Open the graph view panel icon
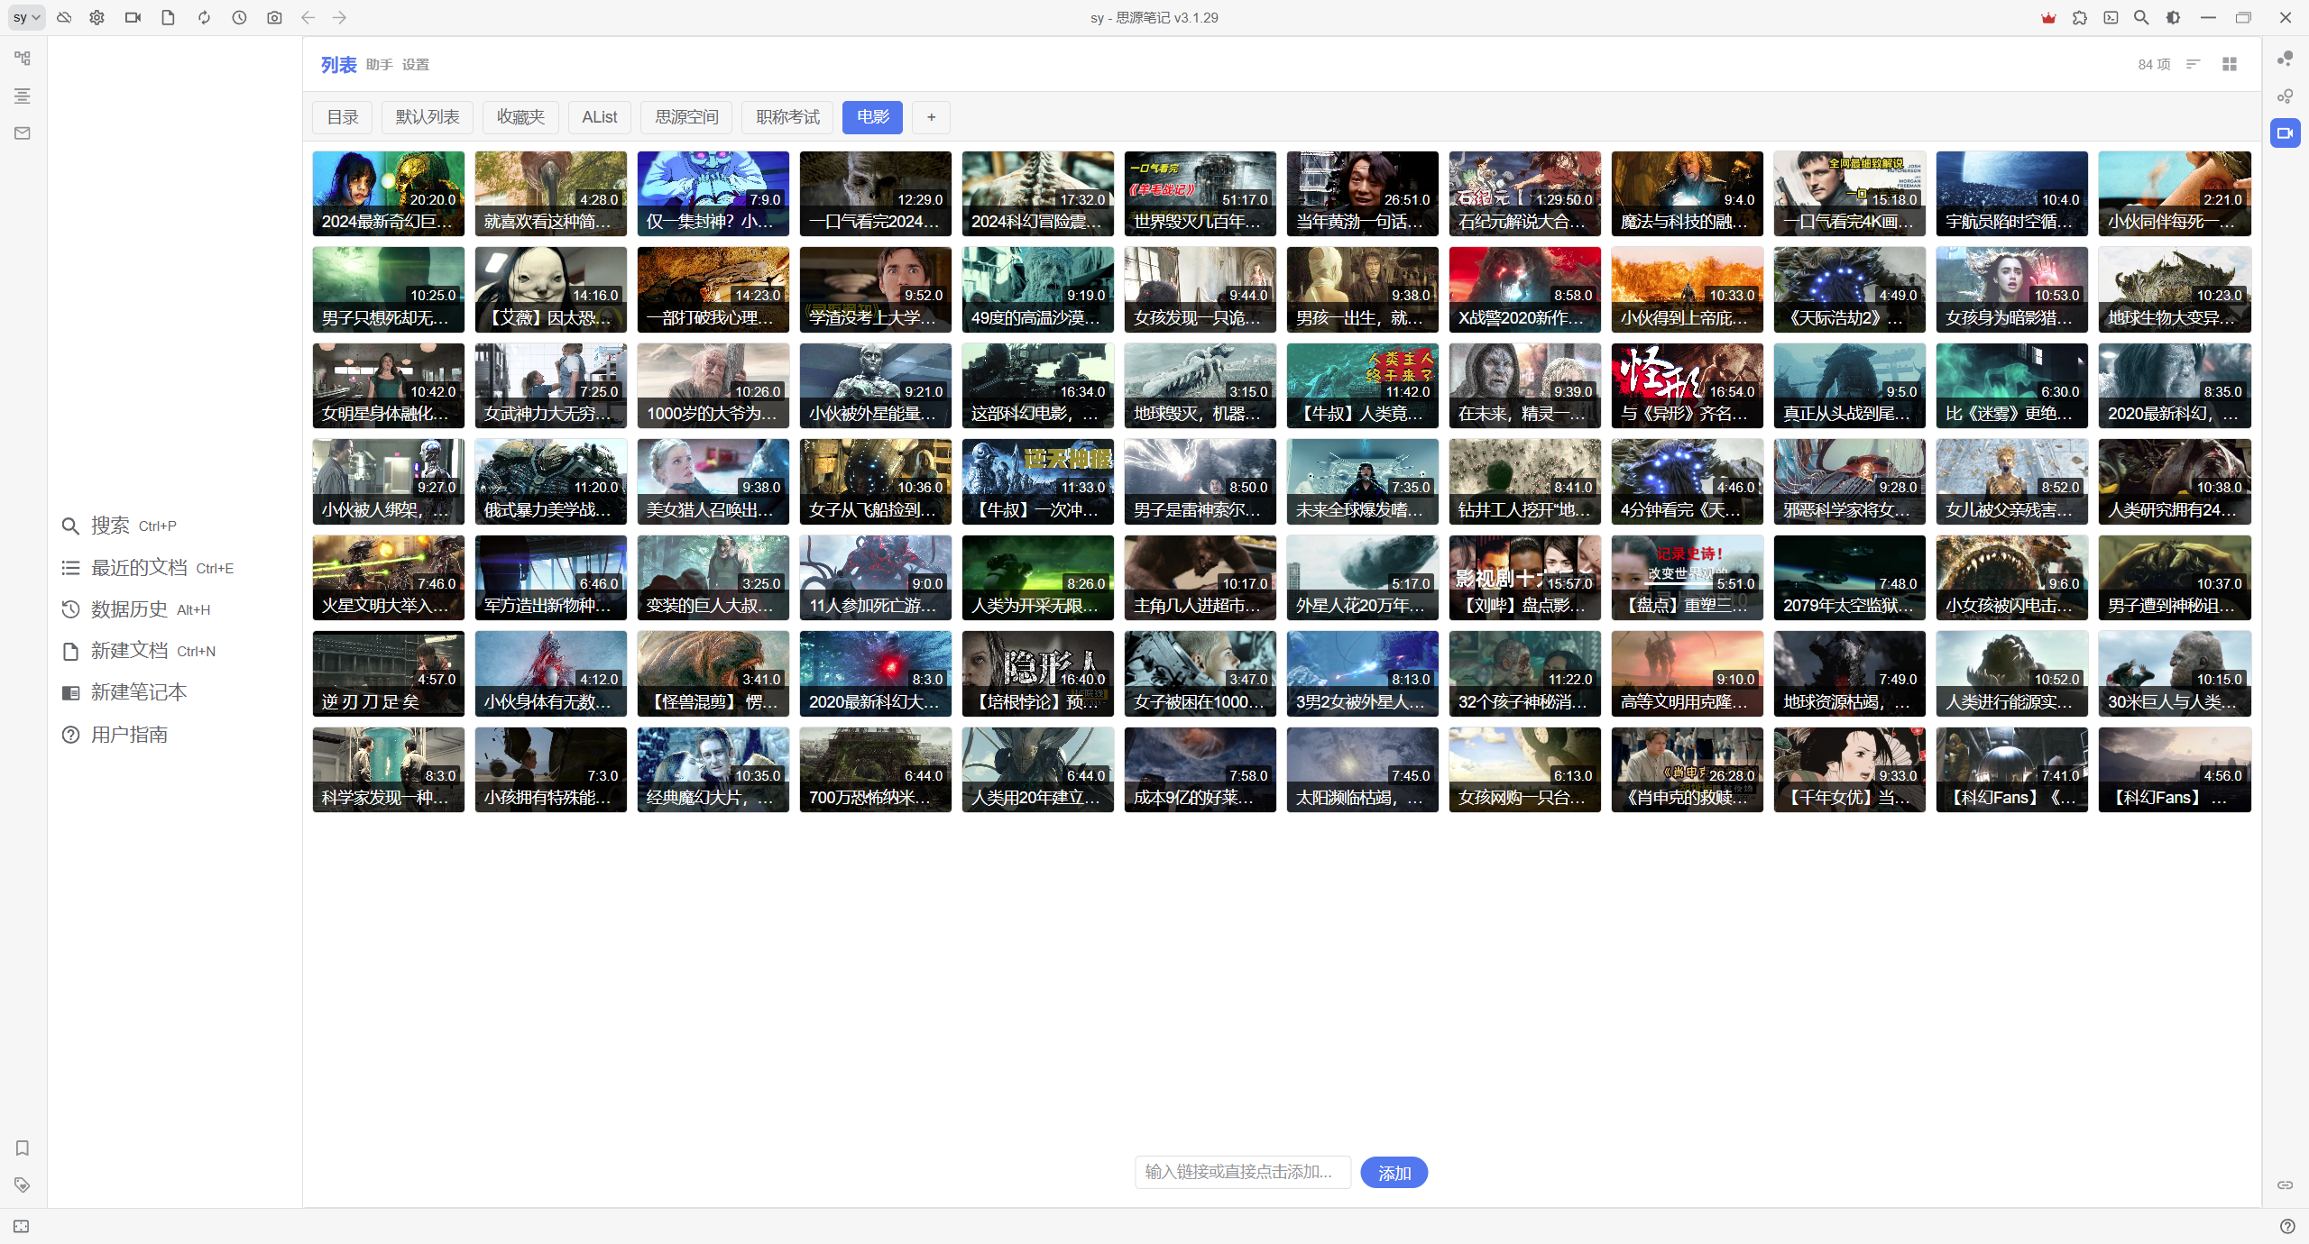Viewport: 2309px width, 1244px height. click(x=2285, y=59)
